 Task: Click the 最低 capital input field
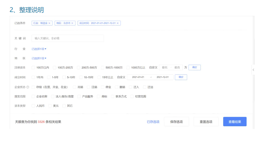pyautogui.click(x=165, y=67)
